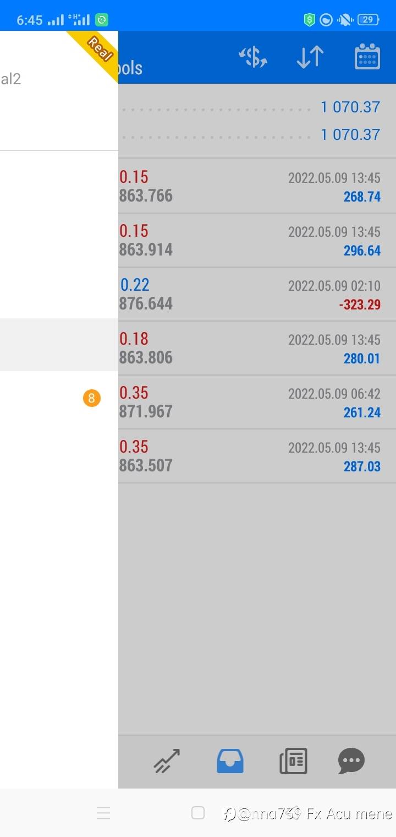This screenshot has width=396, height=837.
Task: Open the chat bubble messages icon
Action: click(x=351, y=761)
